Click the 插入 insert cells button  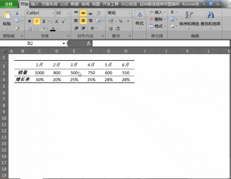[157, 12]
